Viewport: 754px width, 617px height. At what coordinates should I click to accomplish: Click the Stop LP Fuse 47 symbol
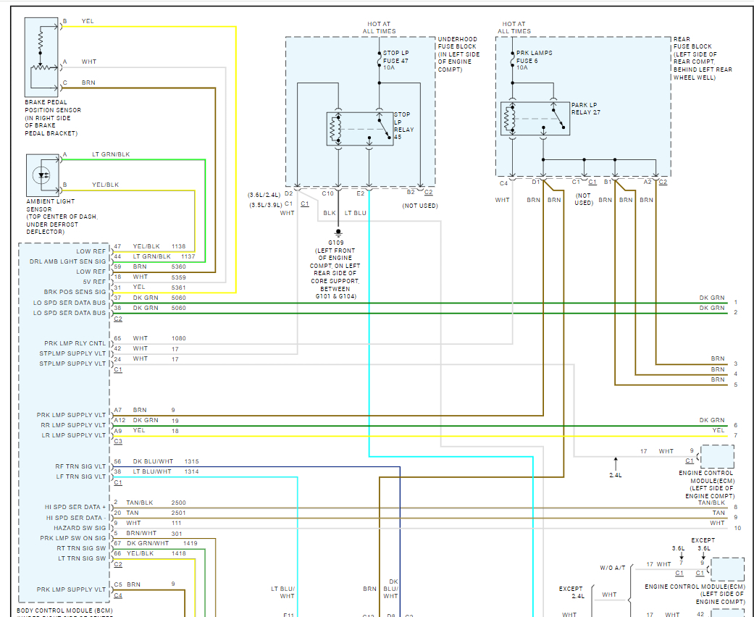[x=379, y=63]
